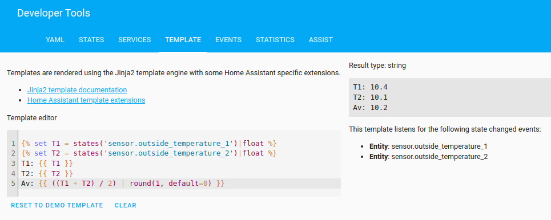551x220 pixels.
Task: Click editor line 2 with outside_temperature_2
Action: pyautogui.click(x=149, y=153)
